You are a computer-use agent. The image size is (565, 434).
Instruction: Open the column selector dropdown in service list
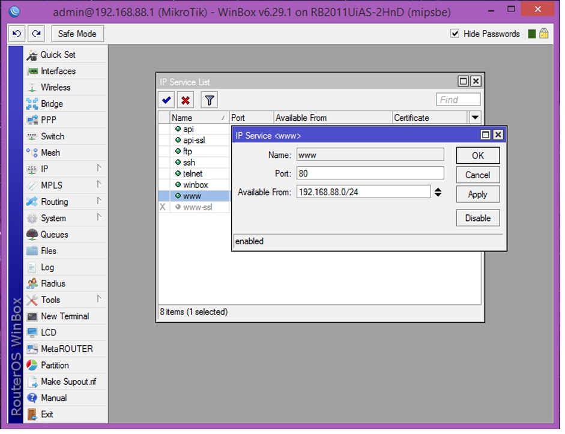[x=475, y=118]
